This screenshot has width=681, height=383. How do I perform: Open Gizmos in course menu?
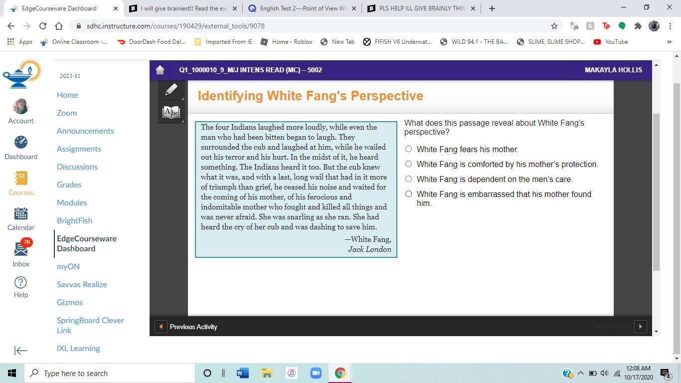click(70, 302)
